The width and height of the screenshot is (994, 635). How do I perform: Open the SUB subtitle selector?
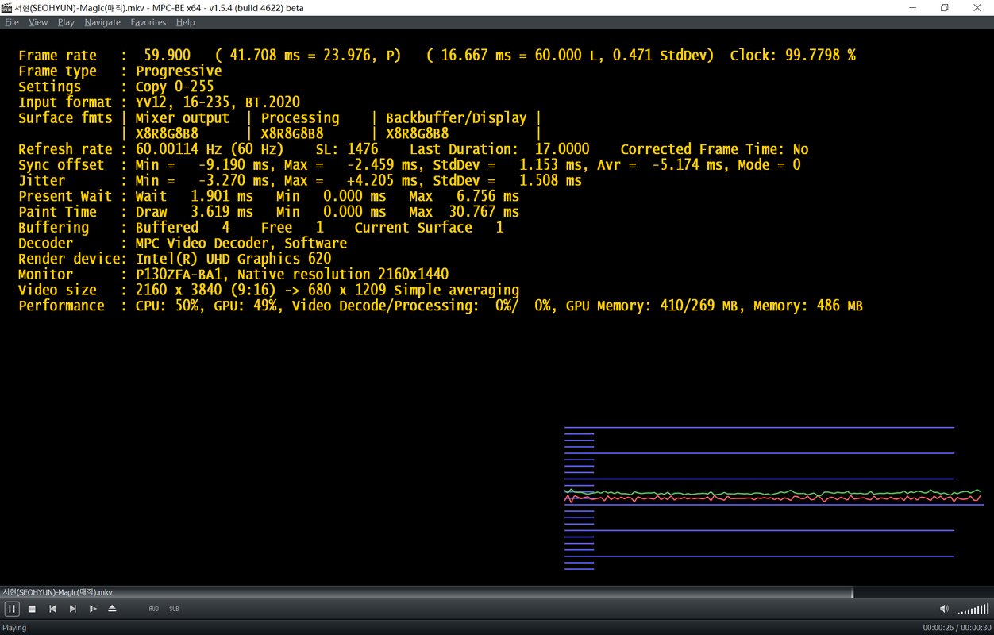pyautogui.click(x=174, y=609)
